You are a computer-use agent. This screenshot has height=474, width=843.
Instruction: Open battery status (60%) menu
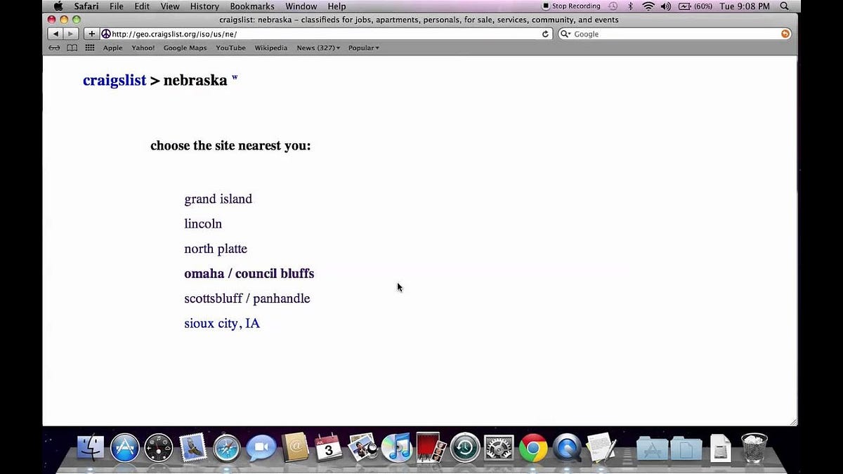[x=695, y=6]
